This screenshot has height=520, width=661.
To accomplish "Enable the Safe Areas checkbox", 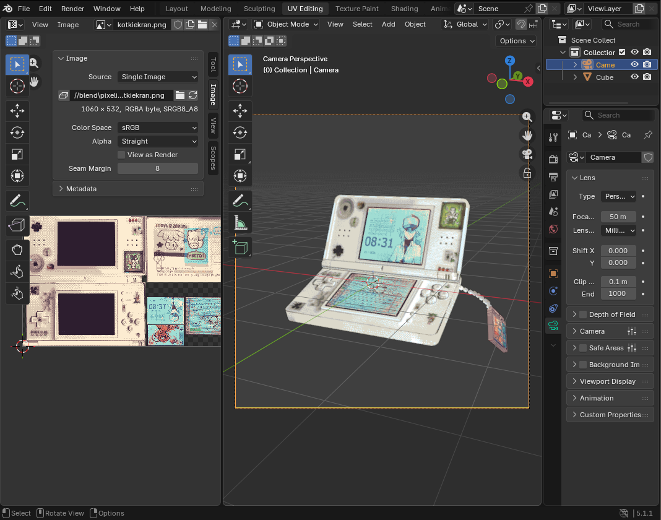I will (x=583, y=348).
